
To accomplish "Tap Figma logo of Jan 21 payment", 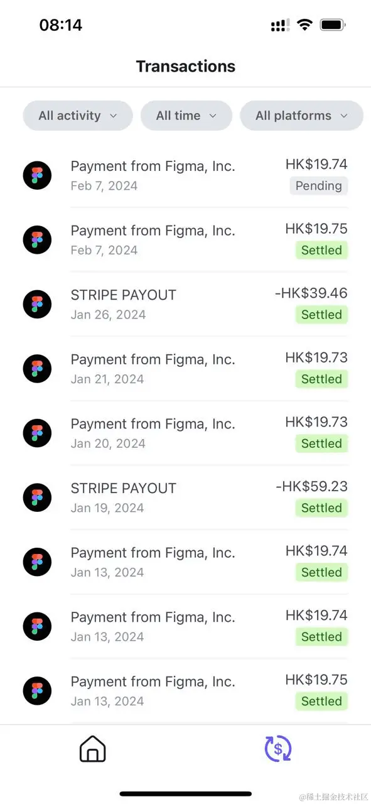I will point(37,368).
